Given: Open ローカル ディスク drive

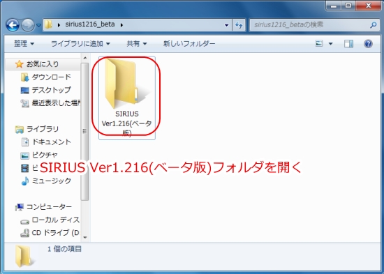Looking at the screenshot, I should click(56, 220).
